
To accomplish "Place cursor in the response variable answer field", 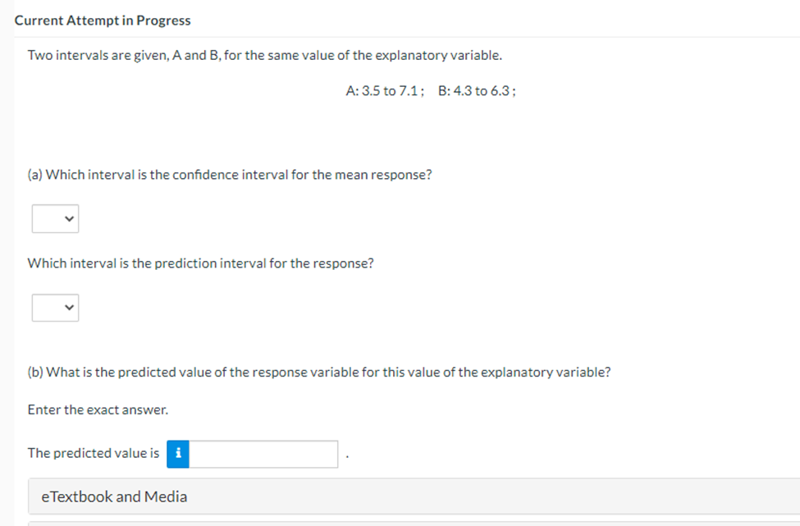I will point(263,454).
